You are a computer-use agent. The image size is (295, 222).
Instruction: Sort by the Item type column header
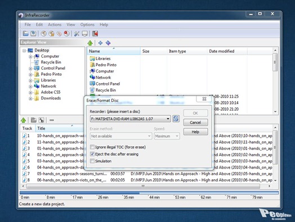187,51
